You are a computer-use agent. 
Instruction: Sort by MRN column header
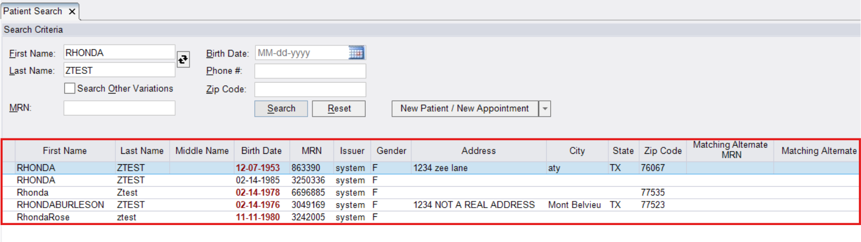311,151
